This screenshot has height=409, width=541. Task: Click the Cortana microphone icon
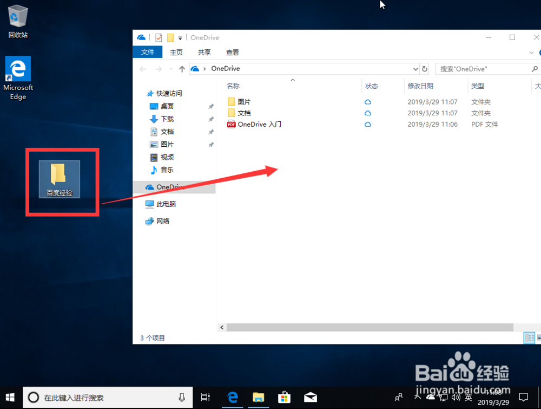click(x=181, y=398)
